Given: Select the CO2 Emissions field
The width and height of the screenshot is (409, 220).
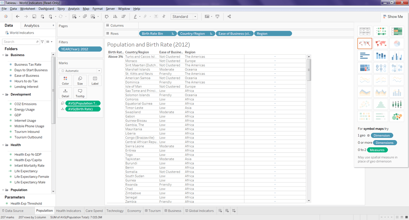Looking at the screenshot, I should coord(25,104).
